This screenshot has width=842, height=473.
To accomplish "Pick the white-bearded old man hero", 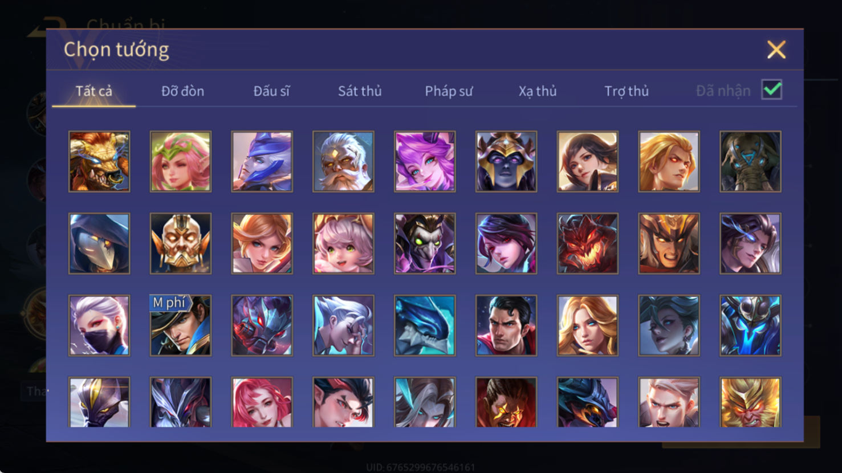I will tap(343, 162).
